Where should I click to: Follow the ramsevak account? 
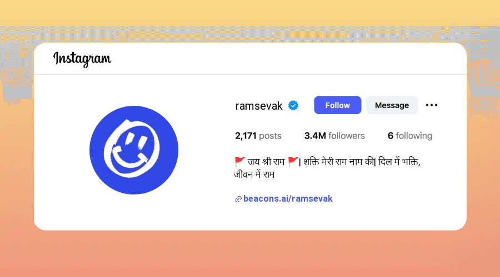337,105
